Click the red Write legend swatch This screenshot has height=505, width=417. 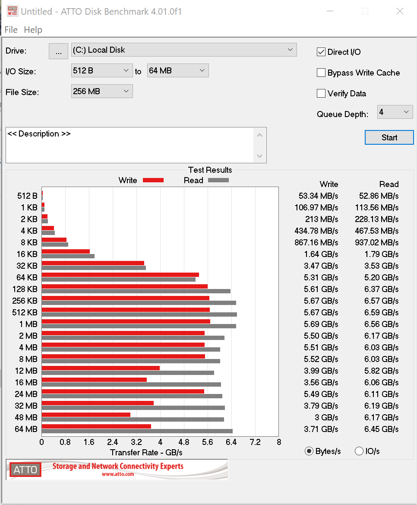tap(153, 180)
